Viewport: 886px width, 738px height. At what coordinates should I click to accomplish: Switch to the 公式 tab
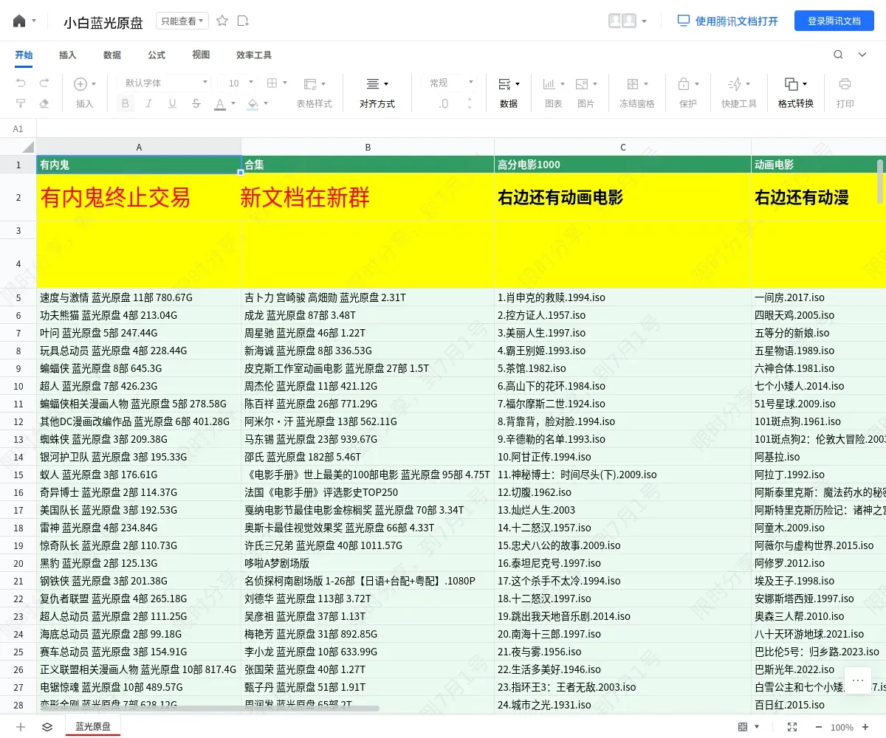click(x=157, y=55)
